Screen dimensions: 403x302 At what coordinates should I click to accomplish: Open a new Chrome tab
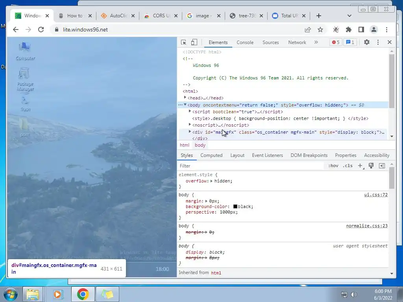319,16
